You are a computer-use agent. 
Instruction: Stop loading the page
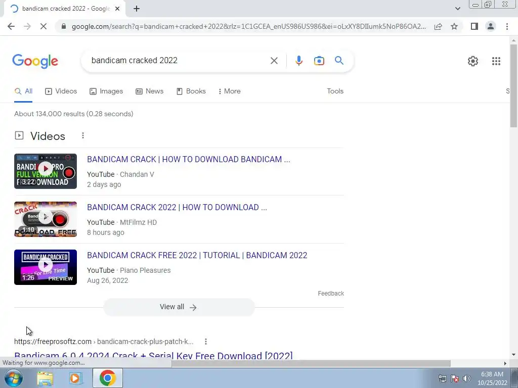pos(44,26)
